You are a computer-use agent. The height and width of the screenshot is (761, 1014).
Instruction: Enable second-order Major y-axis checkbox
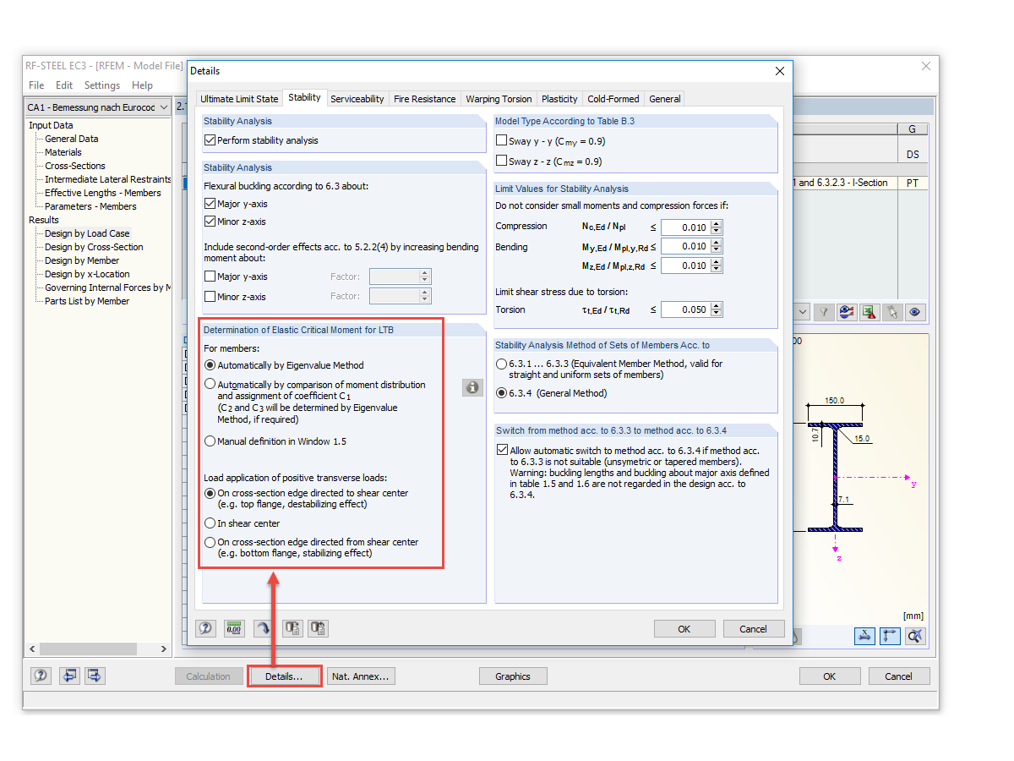[210, 276]
